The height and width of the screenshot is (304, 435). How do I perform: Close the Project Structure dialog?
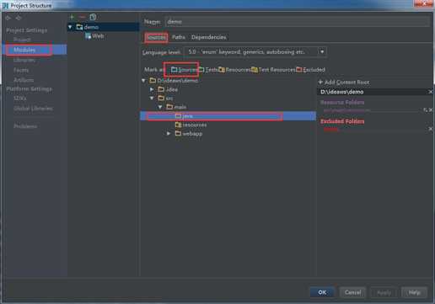coord(424,3)
